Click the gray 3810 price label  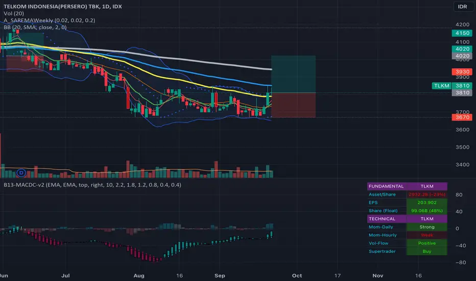462,92
